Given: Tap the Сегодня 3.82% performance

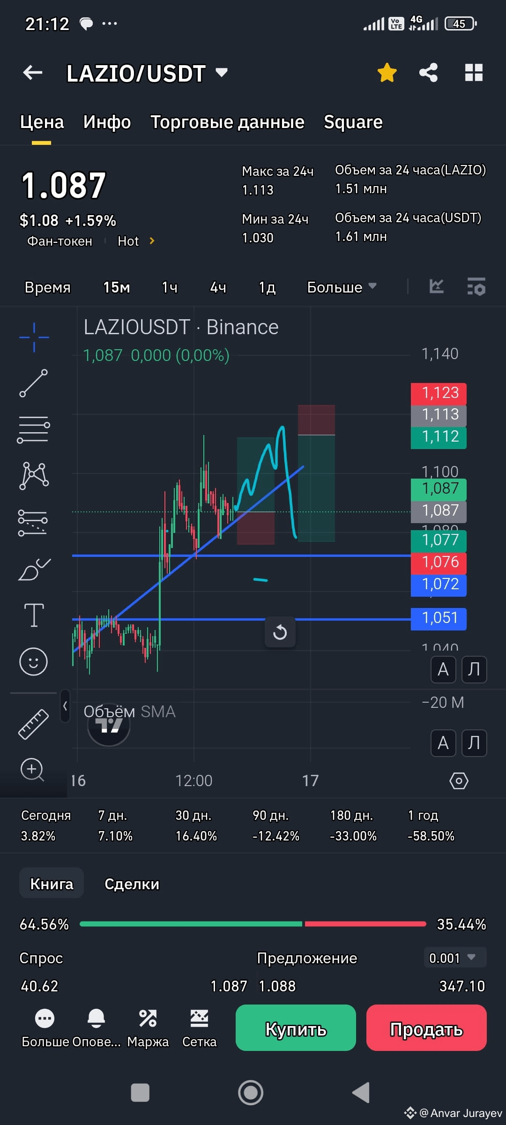Looking at the screenshot, I should [x=45, y=825].
